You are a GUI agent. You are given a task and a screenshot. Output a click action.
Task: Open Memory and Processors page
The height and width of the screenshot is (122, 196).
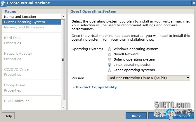click(24, 27)
